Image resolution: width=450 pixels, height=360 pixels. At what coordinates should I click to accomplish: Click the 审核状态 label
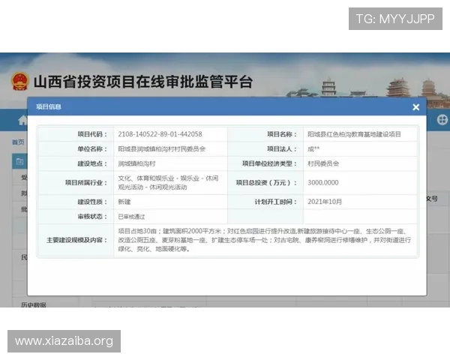pos(92,217)
